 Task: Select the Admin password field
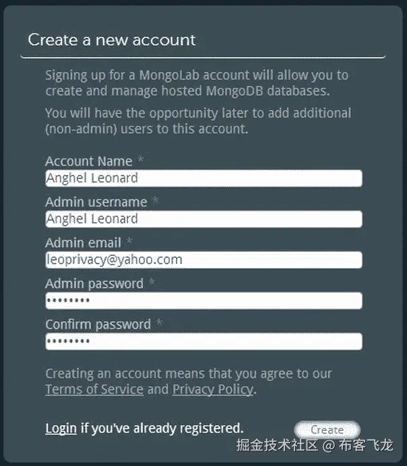(203, 300)
